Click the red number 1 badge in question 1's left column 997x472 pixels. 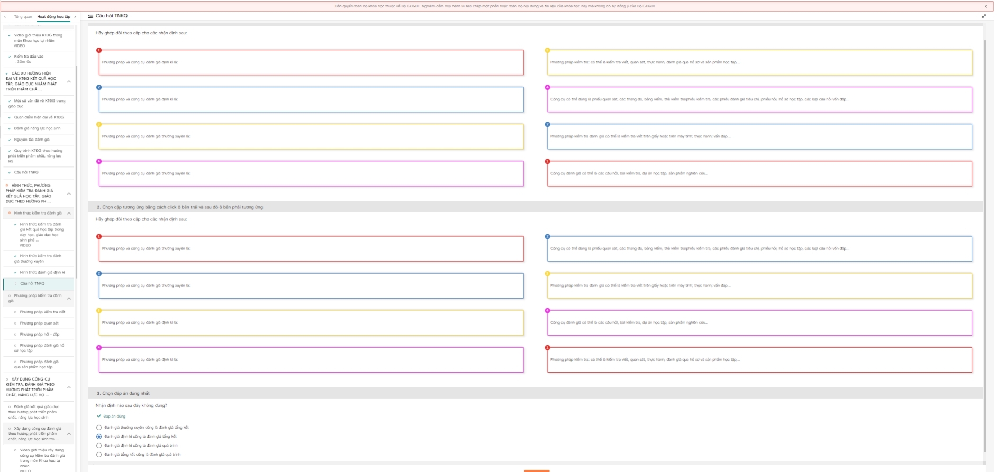click(x=99, y=50)
